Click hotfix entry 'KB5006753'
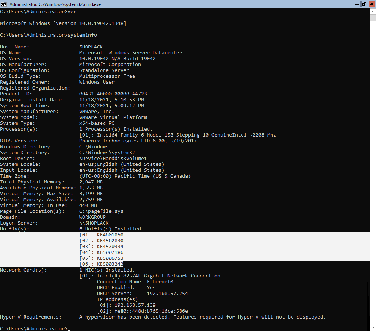376x331 pixels. pos(110,258)
